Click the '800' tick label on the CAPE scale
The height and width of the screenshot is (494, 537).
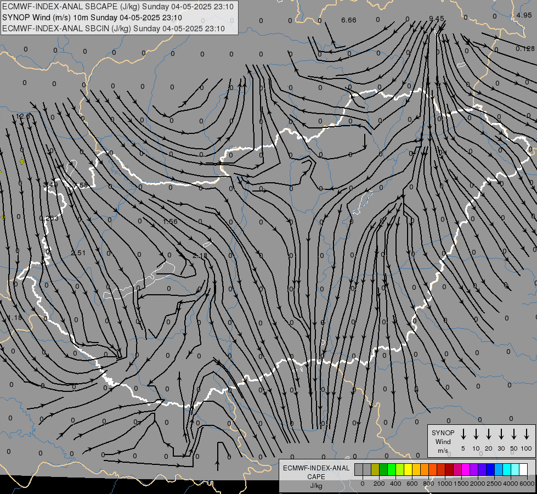(x=428, y=484)
